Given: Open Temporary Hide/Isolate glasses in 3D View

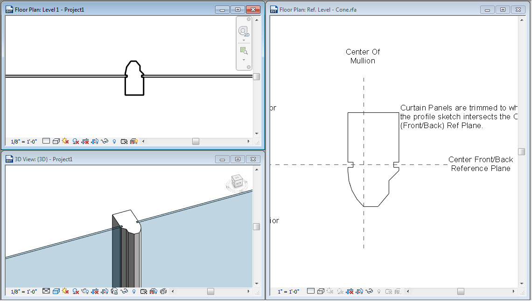Looking at the screenshot, I should click(x=124, y=291).
